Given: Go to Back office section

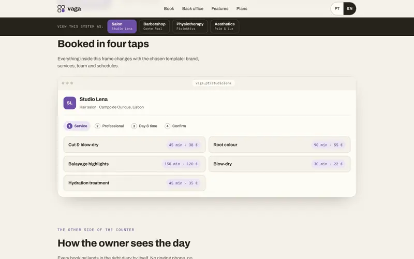Looking at the screenshot, I should (193, 9).
